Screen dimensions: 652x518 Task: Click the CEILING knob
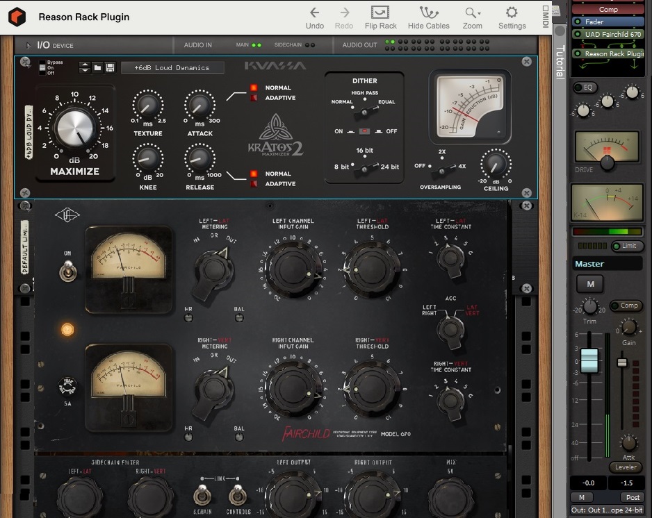[495, 165]
